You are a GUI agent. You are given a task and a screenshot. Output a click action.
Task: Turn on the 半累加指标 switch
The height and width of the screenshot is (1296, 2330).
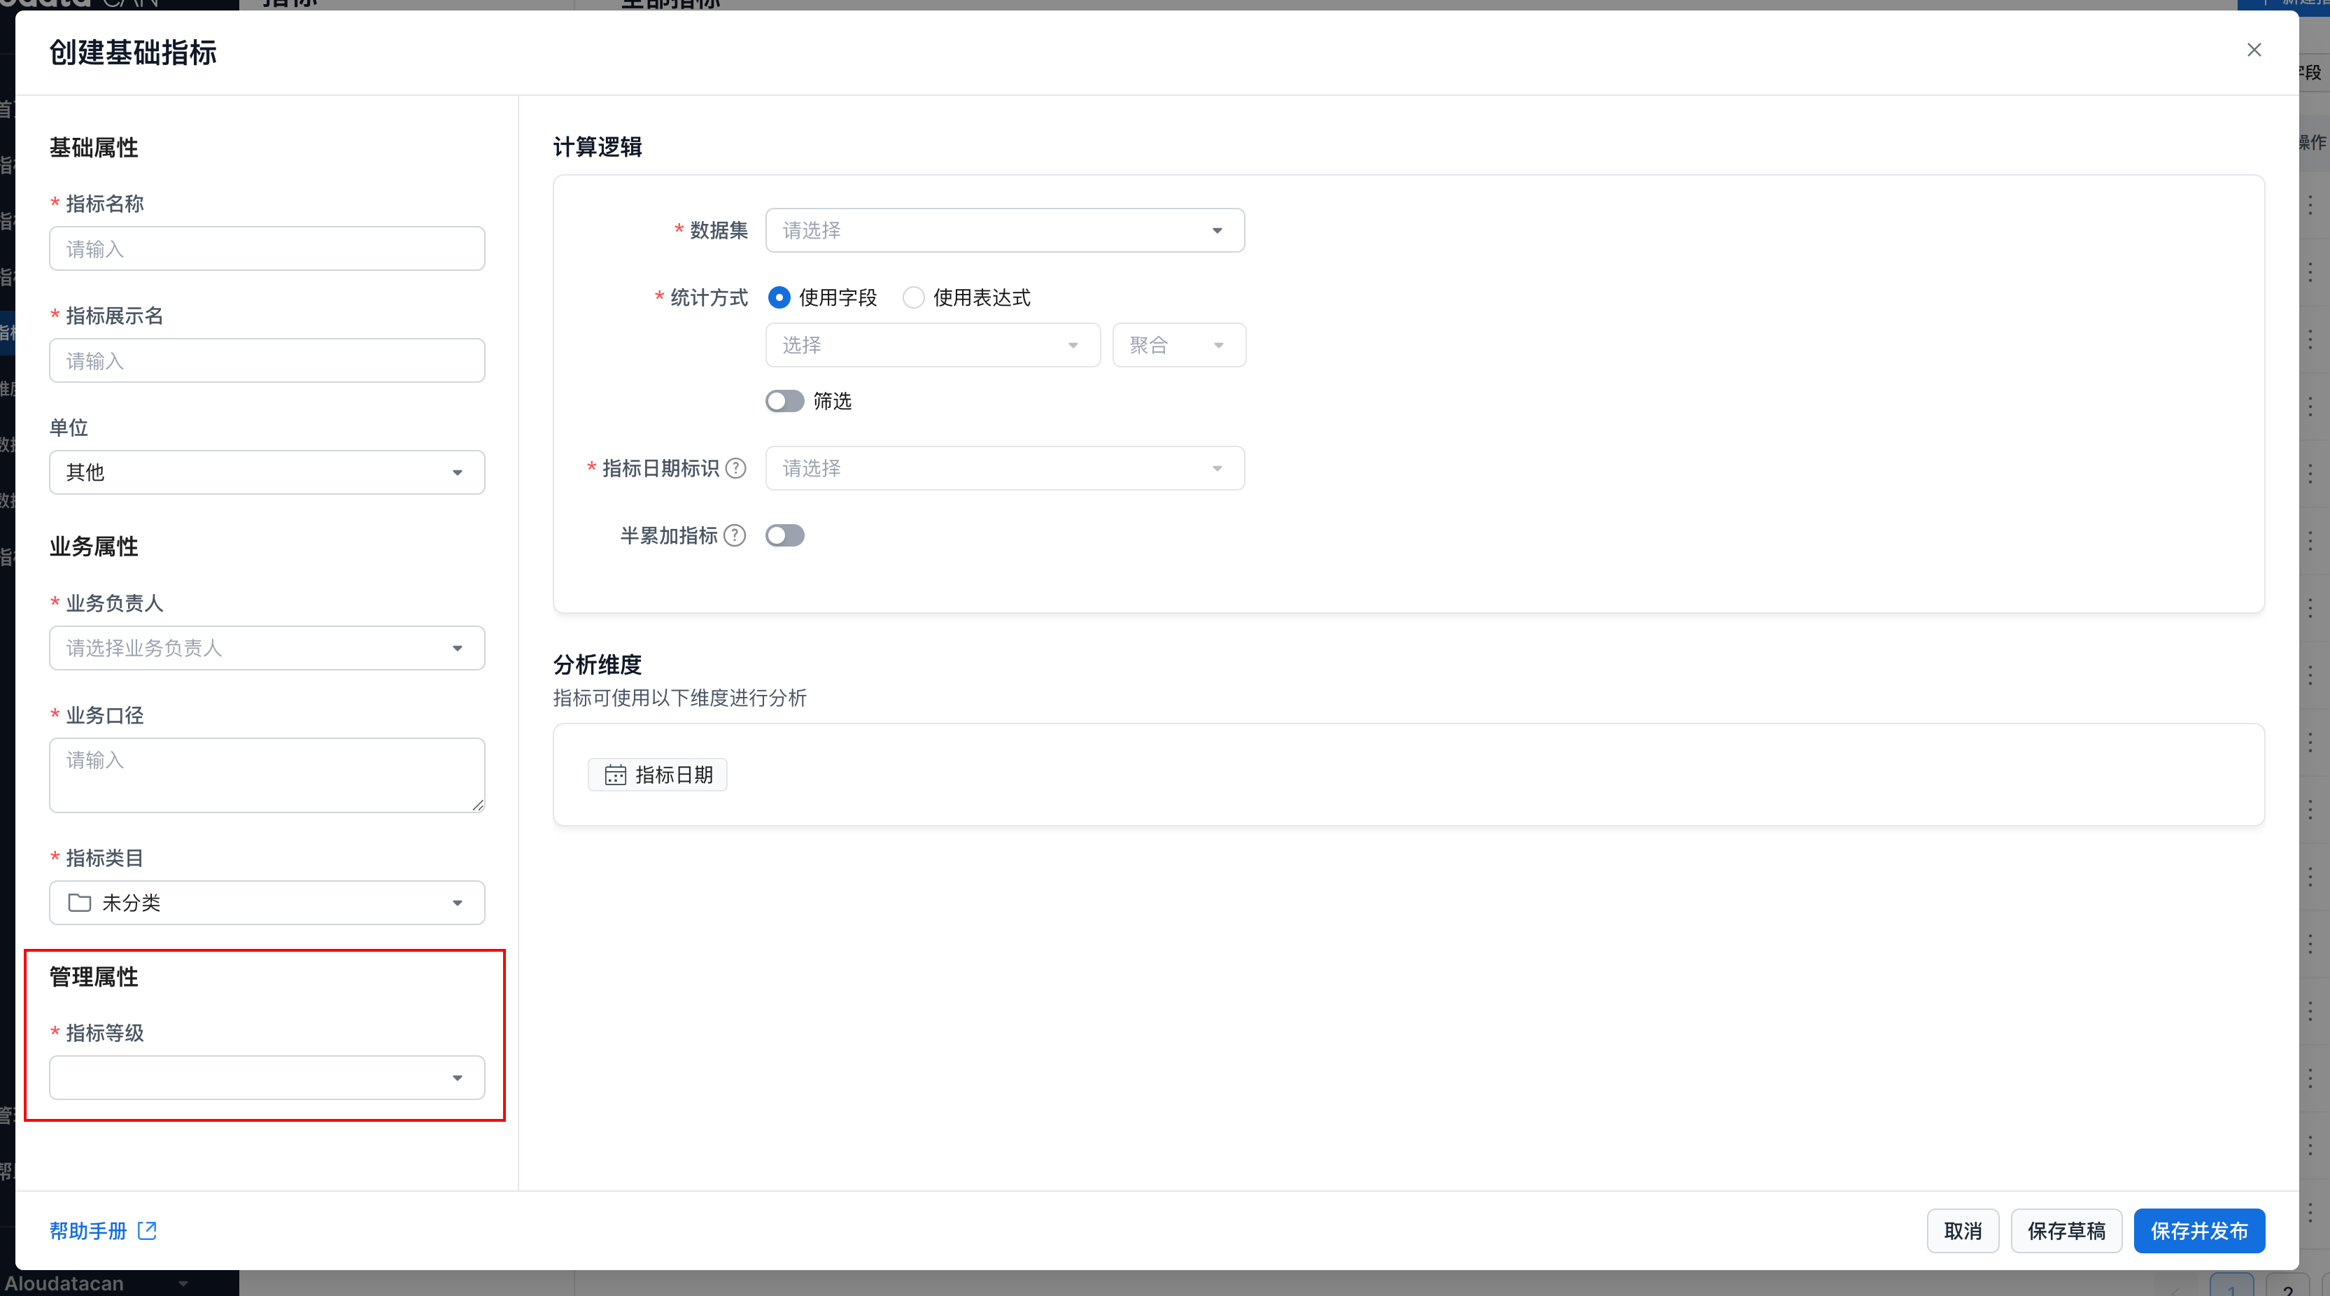[x=784, y=535]
